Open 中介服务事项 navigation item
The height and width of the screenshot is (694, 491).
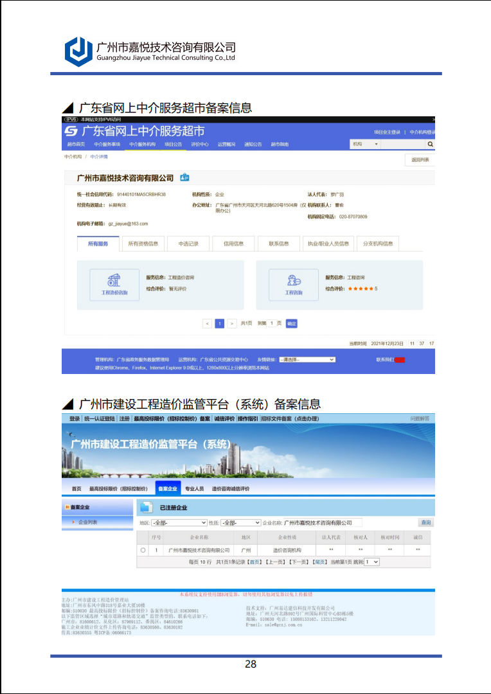107,145
